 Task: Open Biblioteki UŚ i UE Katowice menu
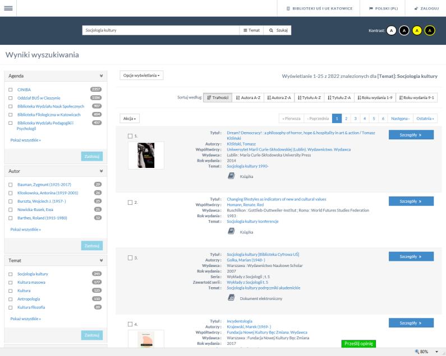pos(319,8)
